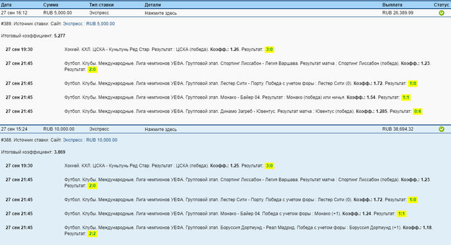Click coefficient 1.26 in bet #389 ЦСКА line

click(x=235, y=50)
